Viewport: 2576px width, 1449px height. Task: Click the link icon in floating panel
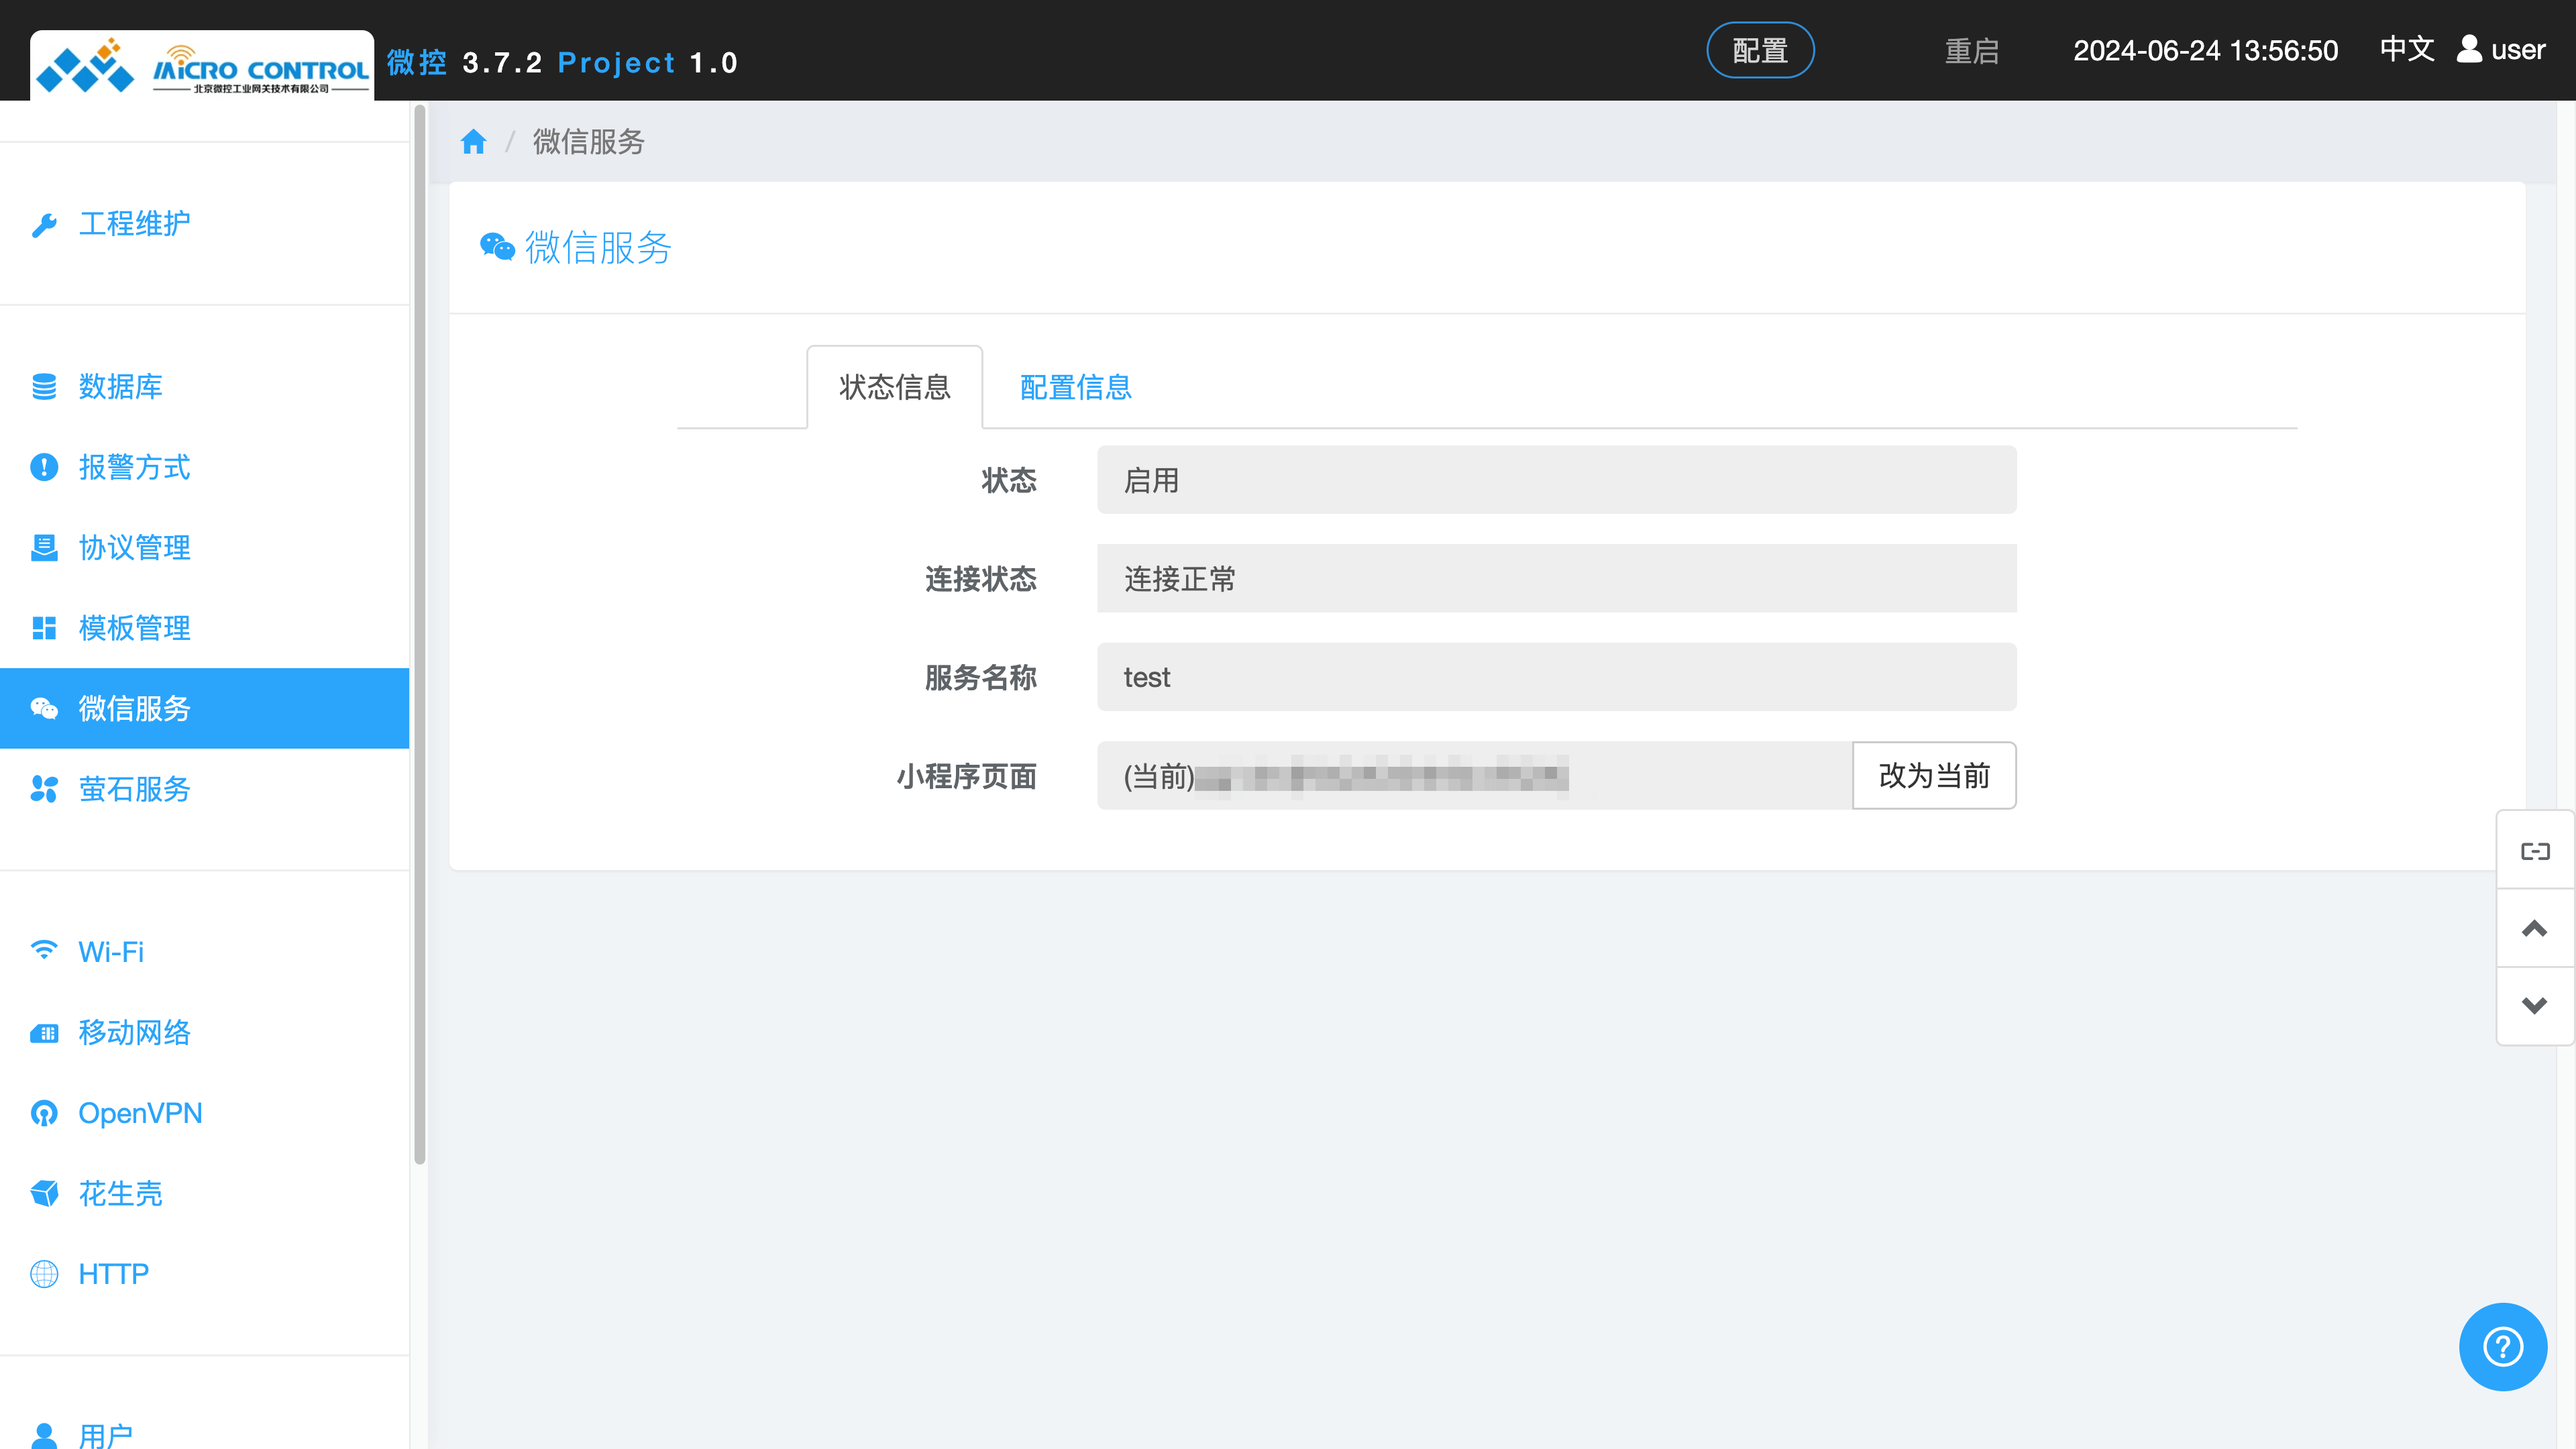click(2534, 851)
